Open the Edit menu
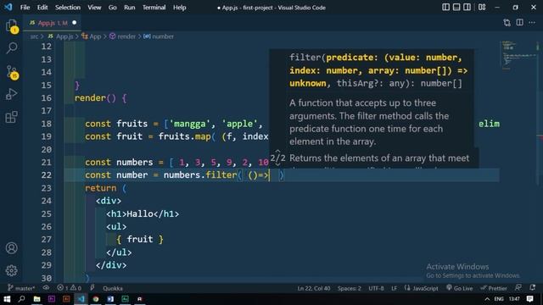Image resolution: width=543 pixels, height=305 pixels. pyautogui.click(x=42, y=8)
